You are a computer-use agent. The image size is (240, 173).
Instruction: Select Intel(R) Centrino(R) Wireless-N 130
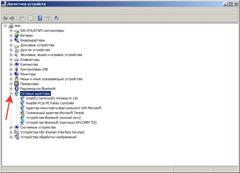[52, 98]
